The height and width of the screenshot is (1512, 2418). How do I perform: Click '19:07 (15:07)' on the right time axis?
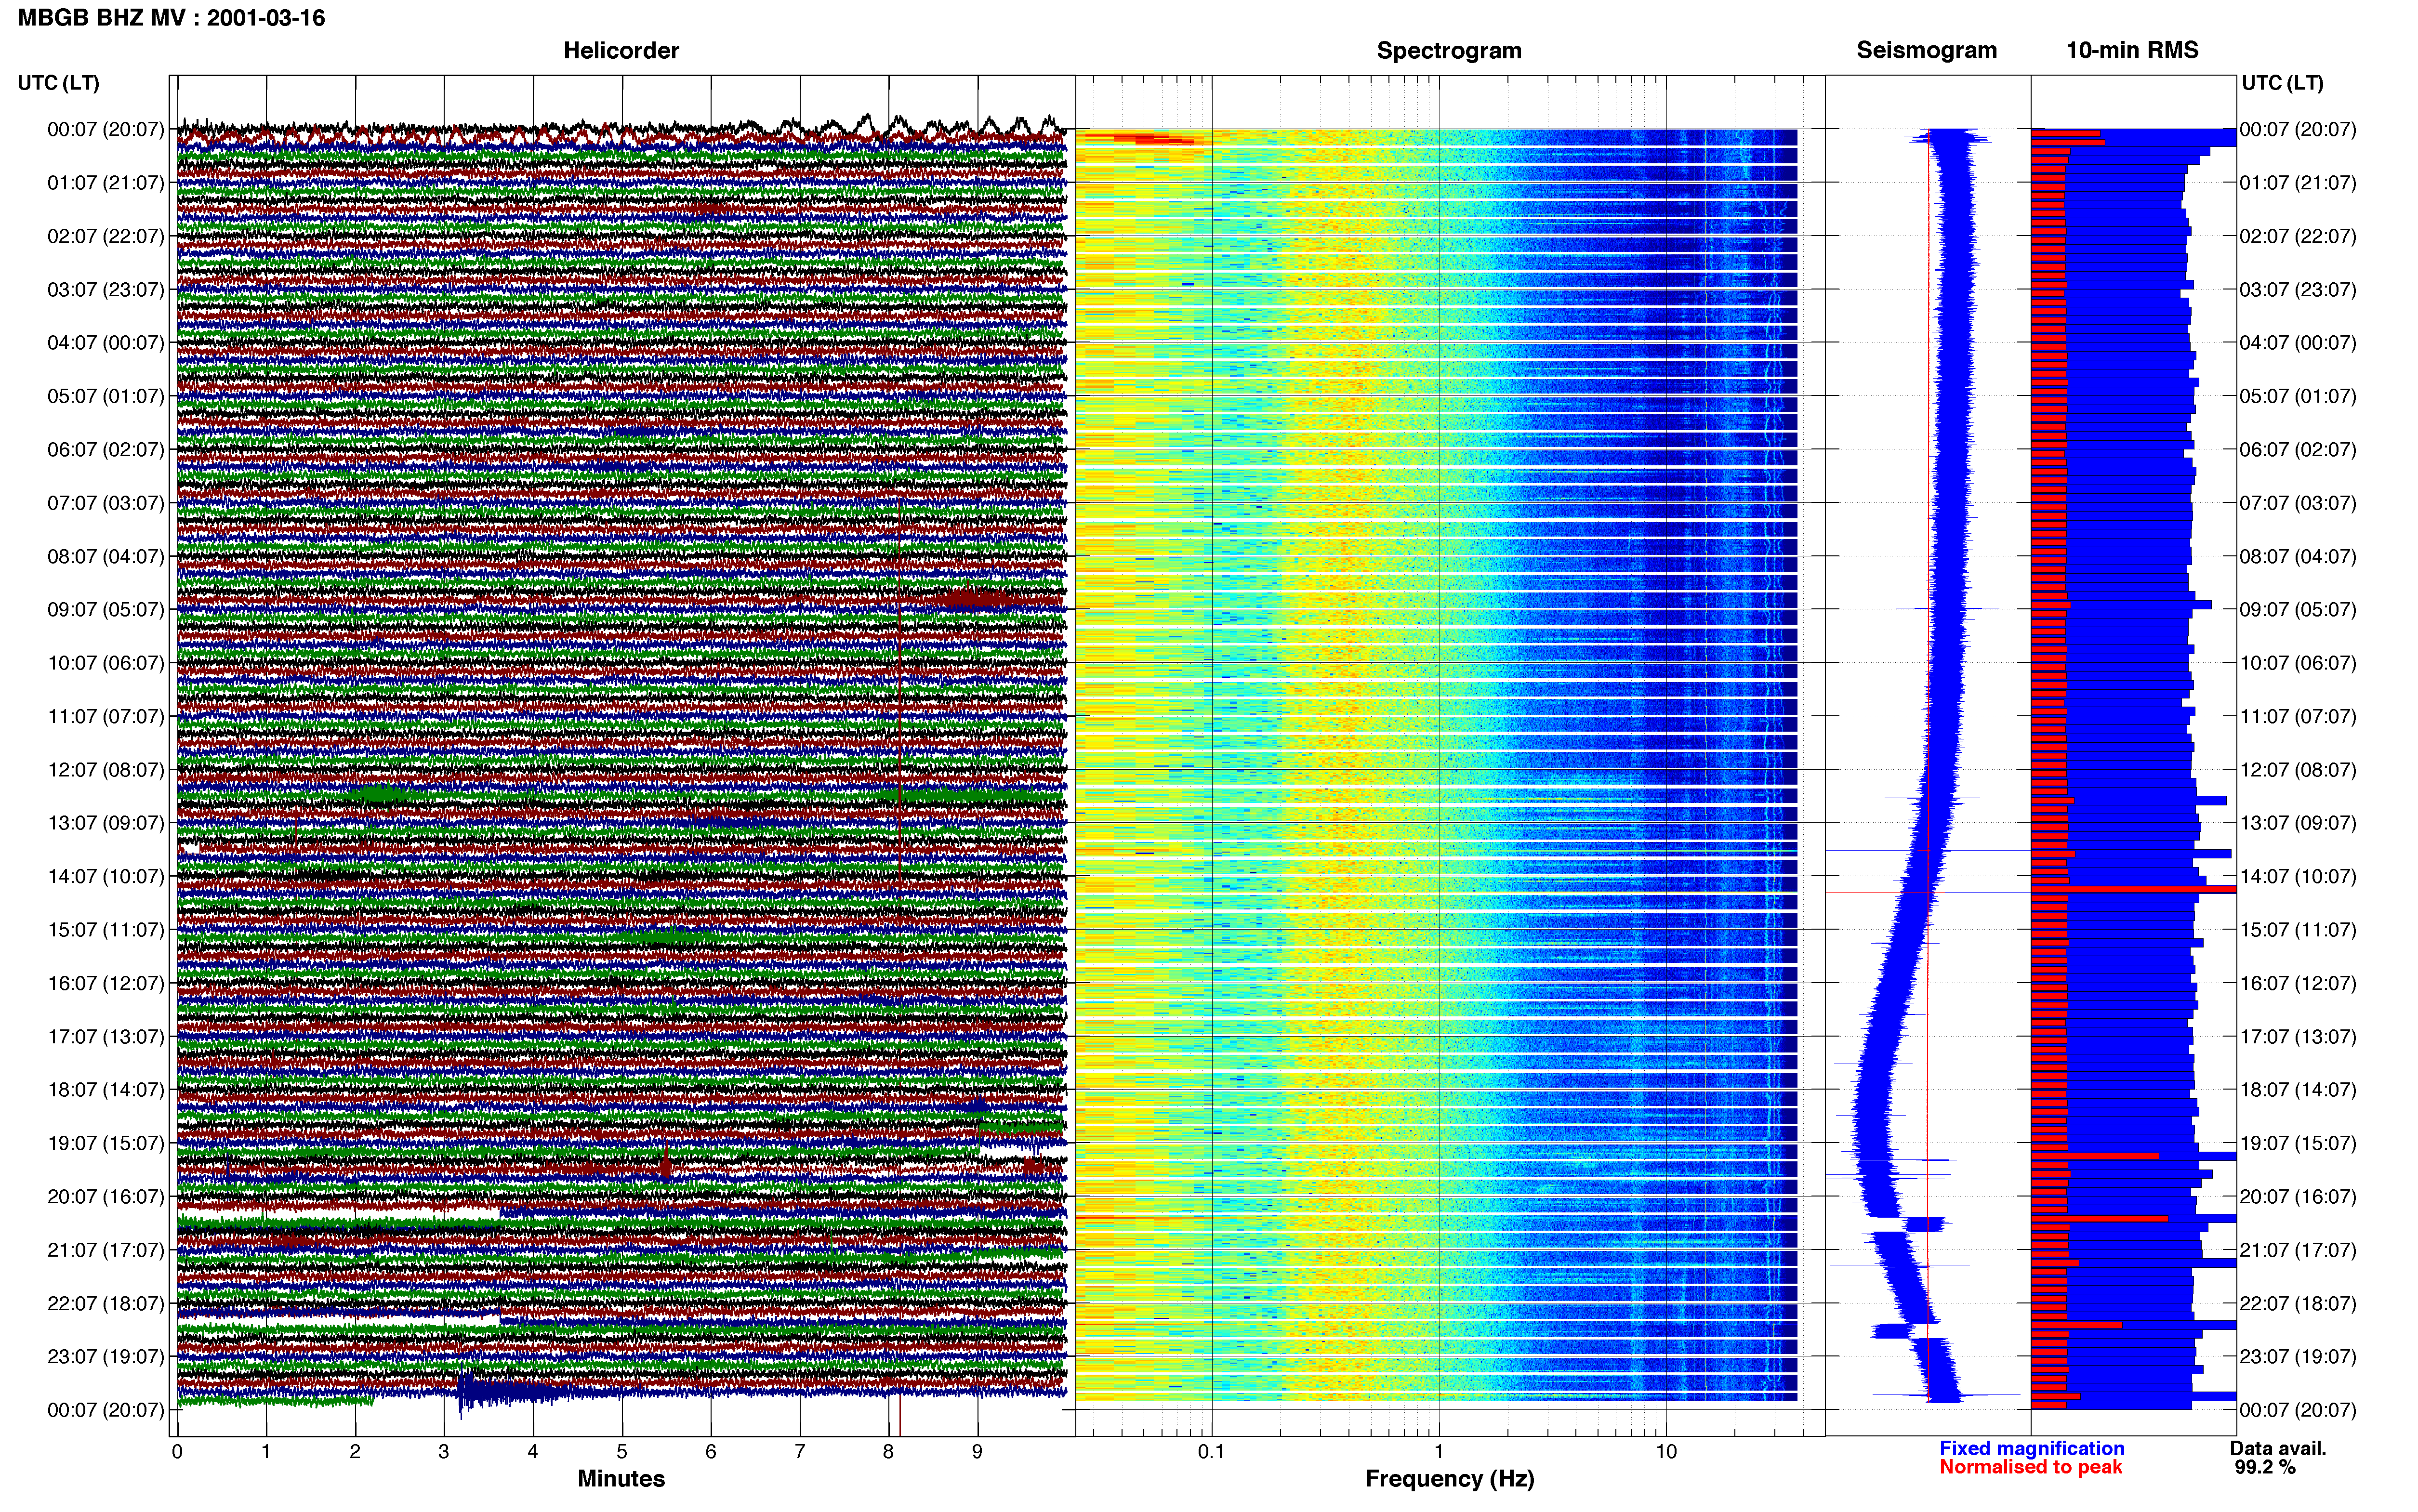click(x=2298, y=1143)
